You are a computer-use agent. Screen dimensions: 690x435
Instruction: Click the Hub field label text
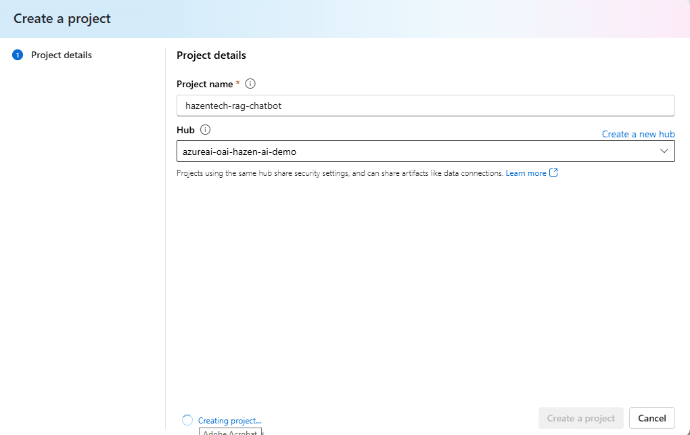pyautogui.click(x=185, y=130)
